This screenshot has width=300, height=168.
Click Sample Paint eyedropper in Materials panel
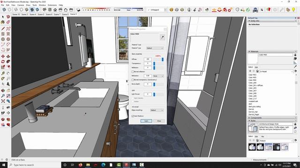click(295, 66)
